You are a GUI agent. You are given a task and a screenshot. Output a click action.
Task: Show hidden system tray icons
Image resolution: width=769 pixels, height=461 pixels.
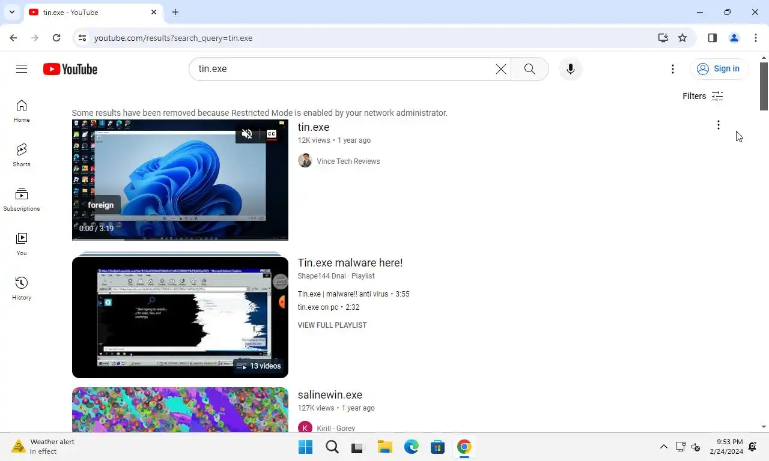pyautogui.click(x=664, y=447)
